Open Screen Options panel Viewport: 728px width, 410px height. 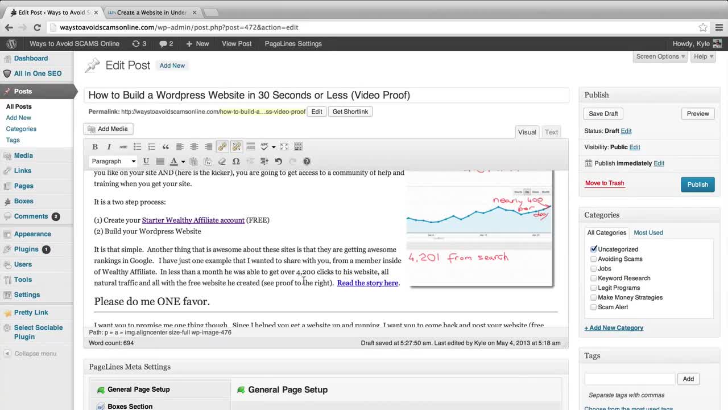(661, 56)
